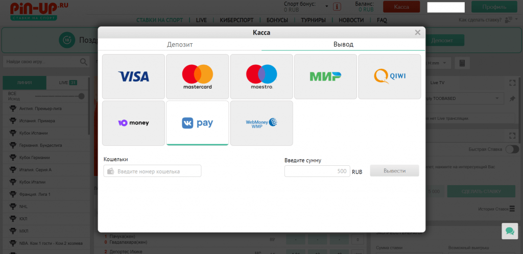Screen dimensions: 523x254
Task: Adjust the Исход time slider handle
Action: point(81,96)
